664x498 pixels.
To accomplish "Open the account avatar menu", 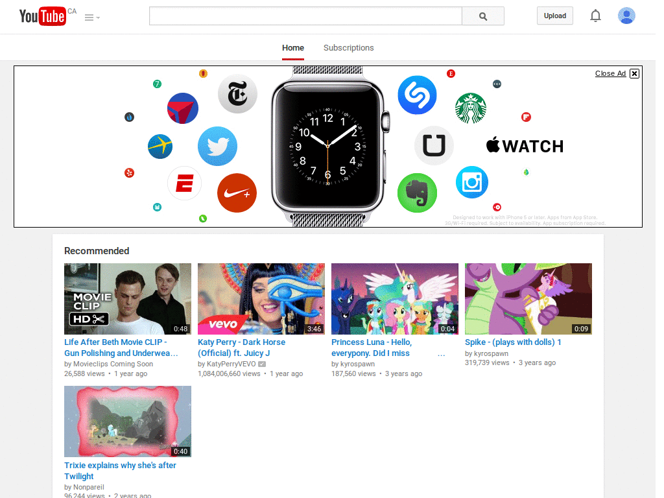I will (626, 16).
